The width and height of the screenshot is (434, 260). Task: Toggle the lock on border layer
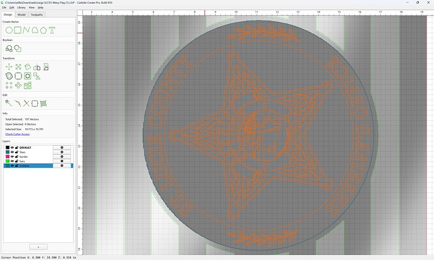tap(16, 156)
